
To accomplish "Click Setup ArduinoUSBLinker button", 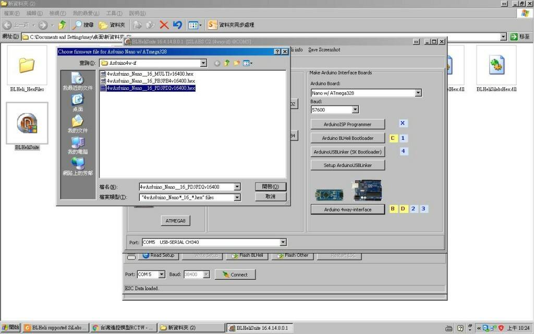I will point(348,165).
